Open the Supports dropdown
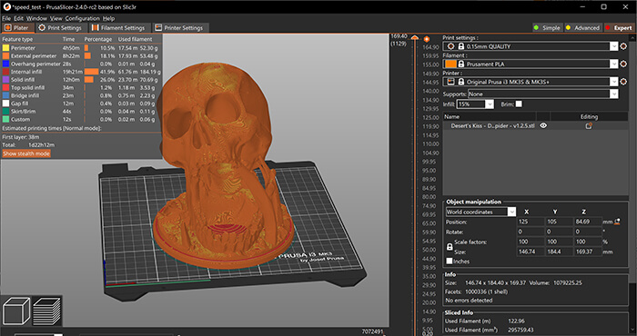 click(x=542, y=94)
